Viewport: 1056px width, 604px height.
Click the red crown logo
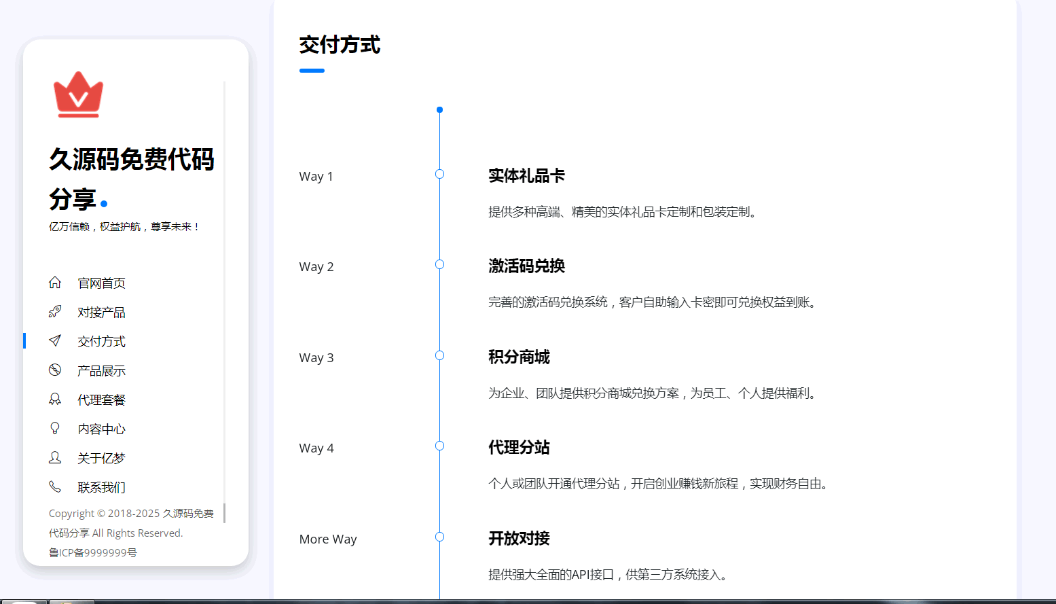point(78,95)
